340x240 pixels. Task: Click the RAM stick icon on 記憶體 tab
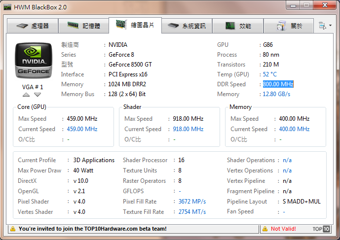pos(73,25)
